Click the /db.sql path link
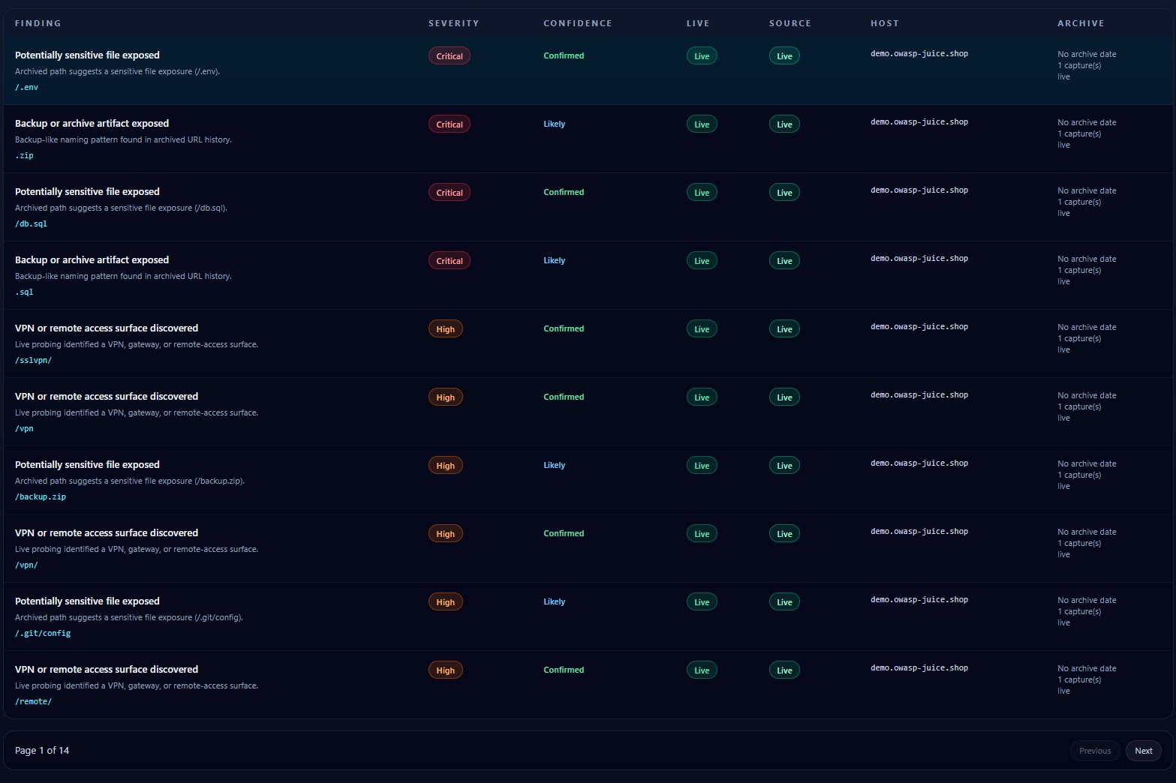1176x783 pixels. pos(31,224)
